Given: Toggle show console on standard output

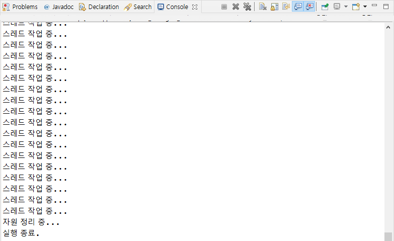Looking at the screenshot, I should pos(298,7).
